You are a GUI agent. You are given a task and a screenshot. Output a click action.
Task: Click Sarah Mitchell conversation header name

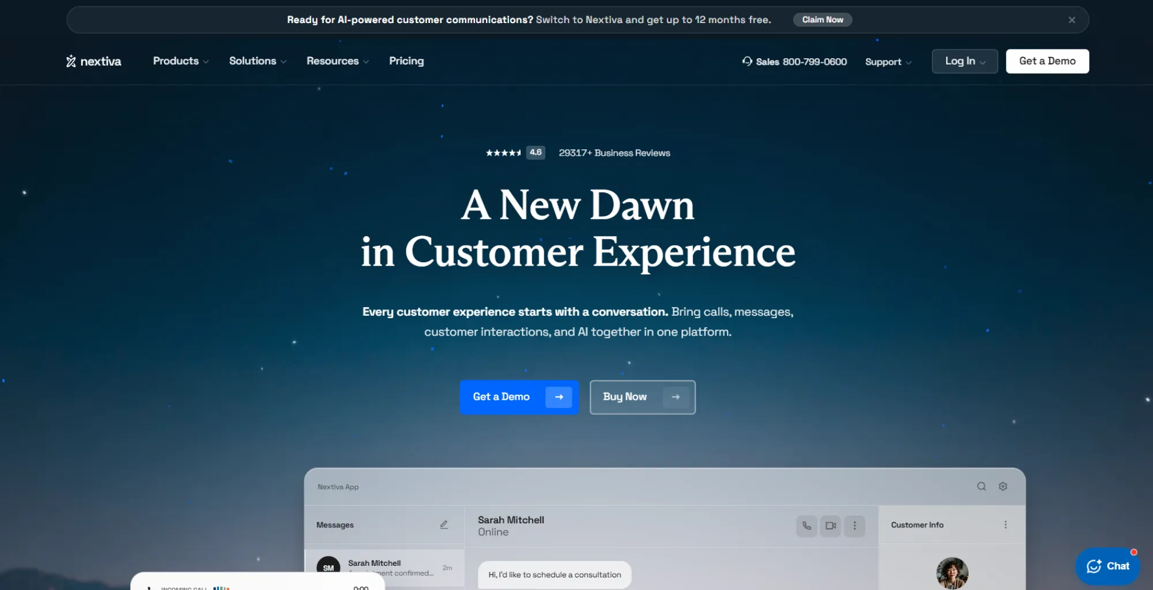[511, 520]
